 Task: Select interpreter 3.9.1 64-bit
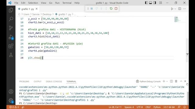169,107
